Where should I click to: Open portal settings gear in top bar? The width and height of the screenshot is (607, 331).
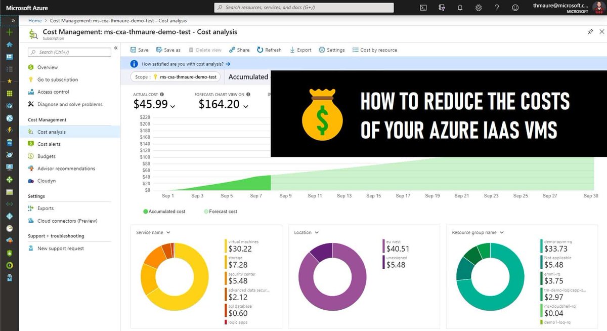(479, 8)
